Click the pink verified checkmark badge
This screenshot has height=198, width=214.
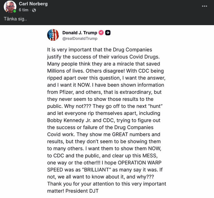(101, 33)
